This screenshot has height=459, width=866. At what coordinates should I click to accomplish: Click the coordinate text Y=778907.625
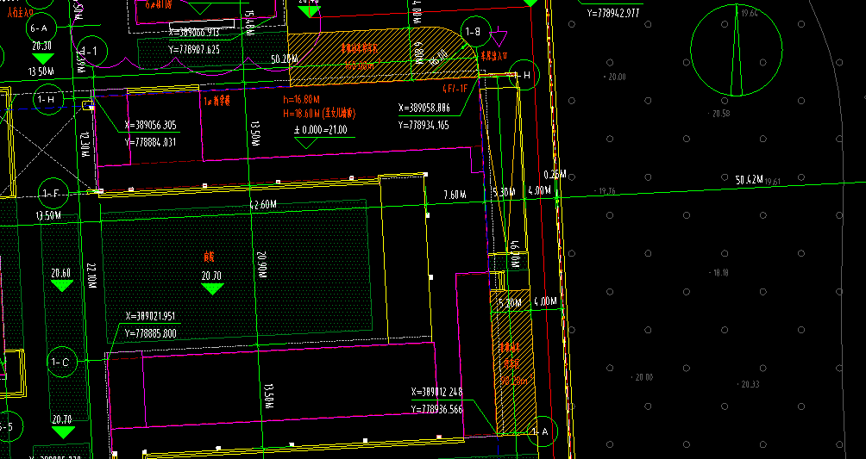pos(194,50)
